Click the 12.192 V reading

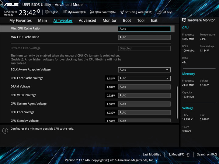pyautogui.click(x=187, y=119)
